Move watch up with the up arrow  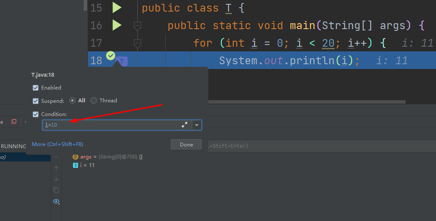click(x=56, y=168)
